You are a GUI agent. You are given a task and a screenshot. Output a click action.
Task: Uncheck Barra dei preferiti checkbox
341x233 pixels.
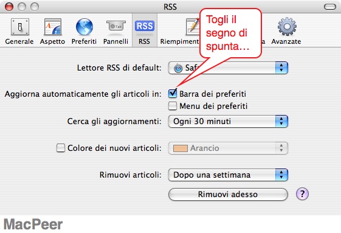pyautogui.click(x=173, y=94)
